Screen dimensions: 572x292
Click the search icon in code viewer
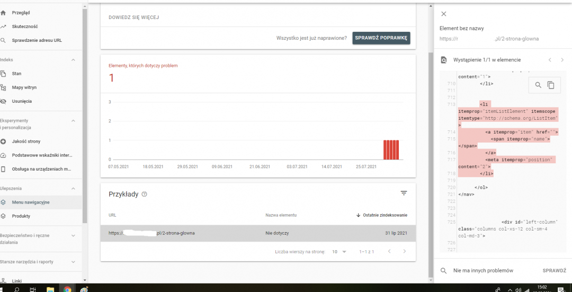[x=538, y=85]
